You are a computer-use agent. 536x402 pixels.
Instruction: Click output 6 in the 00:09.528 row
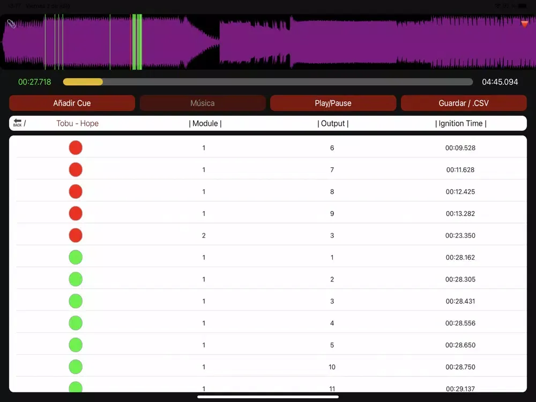[332, 148]
